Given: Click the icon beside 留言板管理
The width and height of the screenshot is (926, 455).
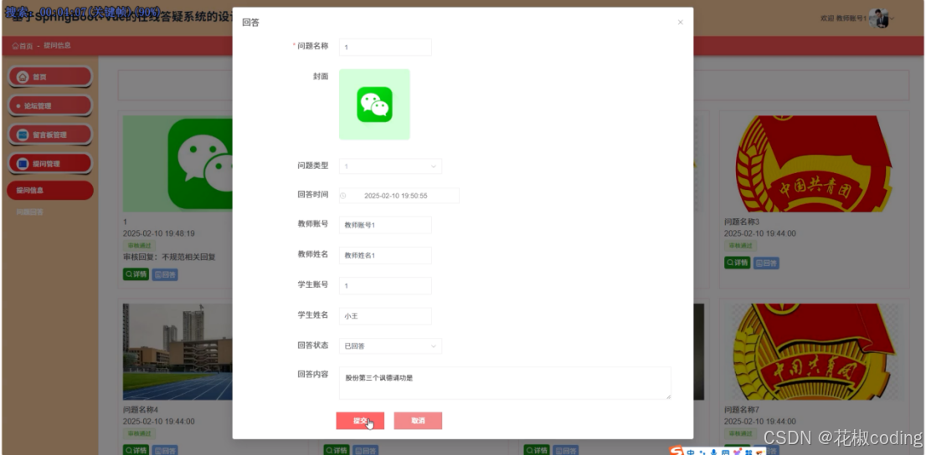Looking at the screenshot, I should (23, 135).
